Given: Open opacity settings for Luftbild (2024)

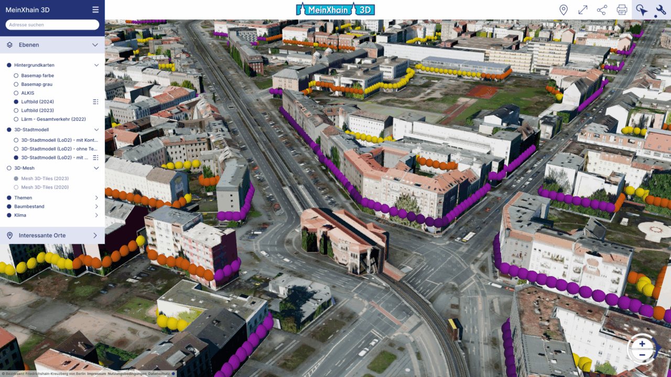Looking at the screenshot, I should click(95, 102).
